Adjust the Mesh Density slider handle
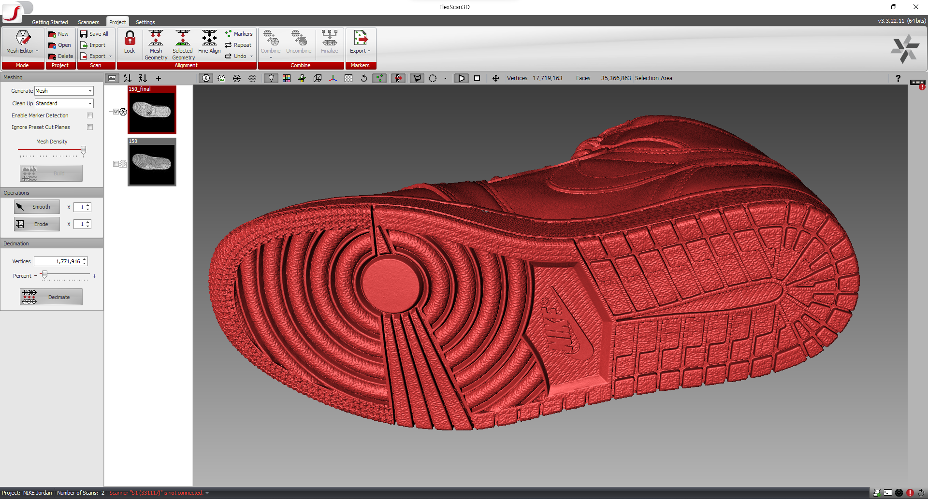Screen dimensions: 928x499 pyautogui.click(x=83, y=150)
